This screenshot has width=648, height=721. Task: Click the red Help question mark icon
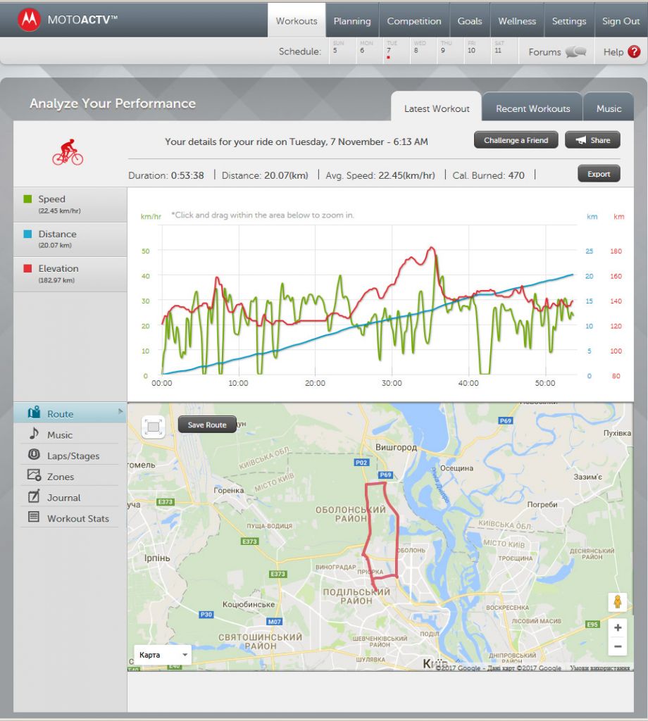click(634, 51)
